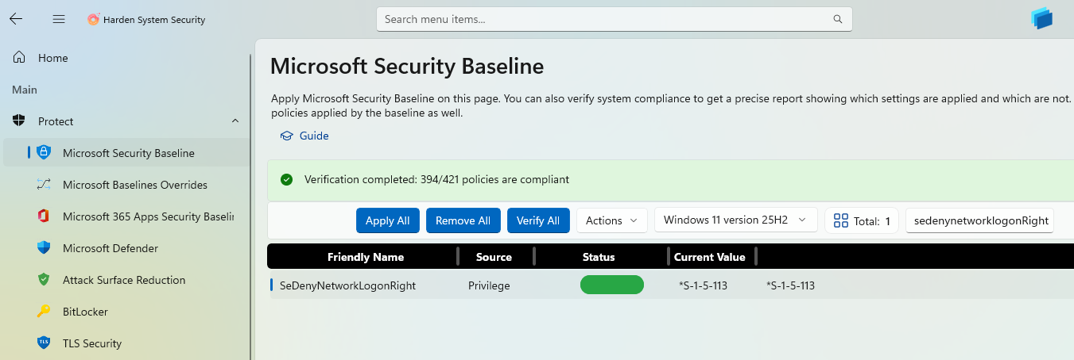Image resolution: width=1074 pixels, height=360 pixels.
Task: Click the green verification checkmark icon
Action: click(286, 179)
